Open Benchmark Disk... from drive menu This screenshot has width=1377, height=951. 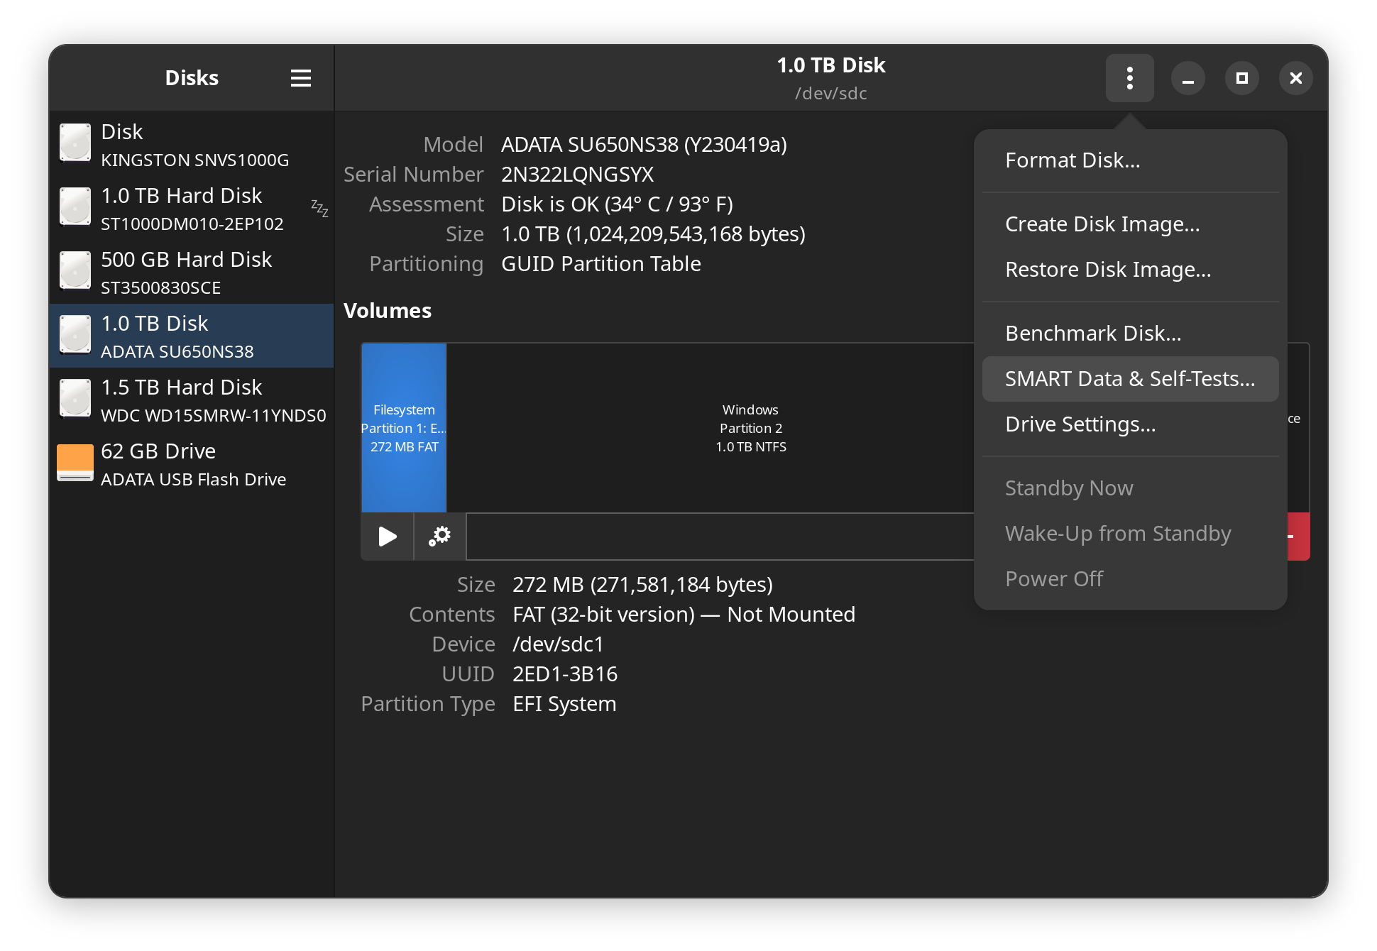(1093, 334)
